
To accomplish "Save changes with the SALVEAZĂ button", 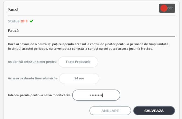I will point(154,110).
